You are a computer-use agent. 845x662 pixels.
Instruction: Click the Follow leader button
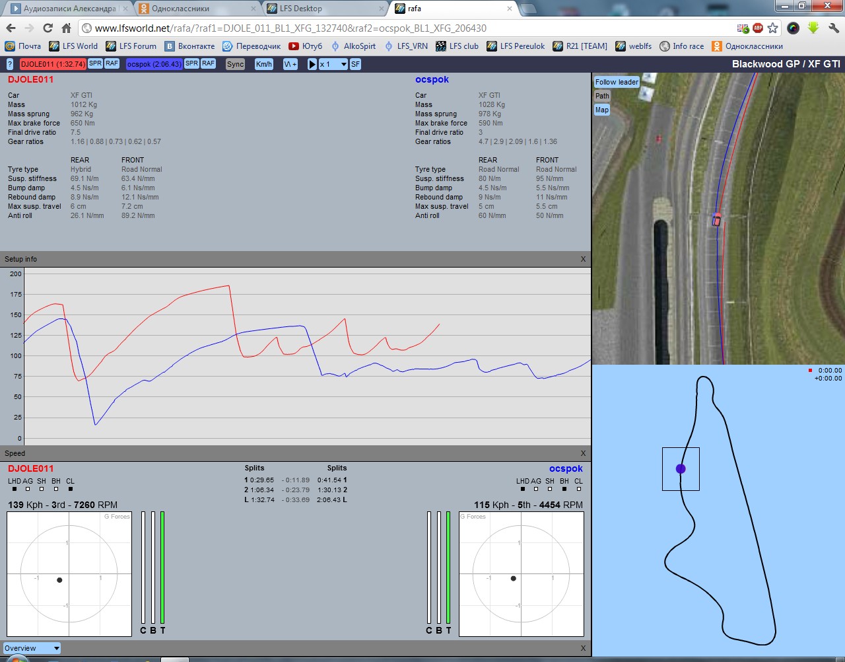click(617, 82)
